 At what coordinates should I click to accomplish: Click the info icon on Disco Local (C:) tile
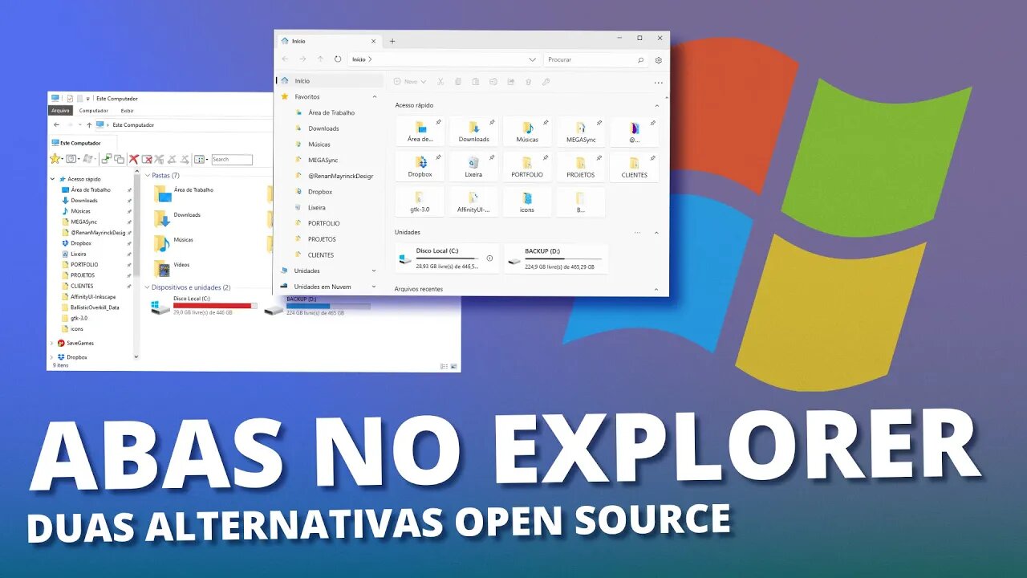489,258
